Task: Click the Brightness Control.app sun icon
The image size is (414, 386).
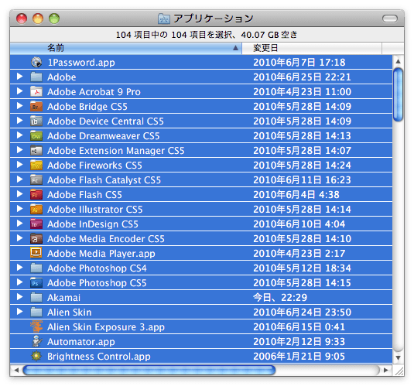Action: pos(36,356)
